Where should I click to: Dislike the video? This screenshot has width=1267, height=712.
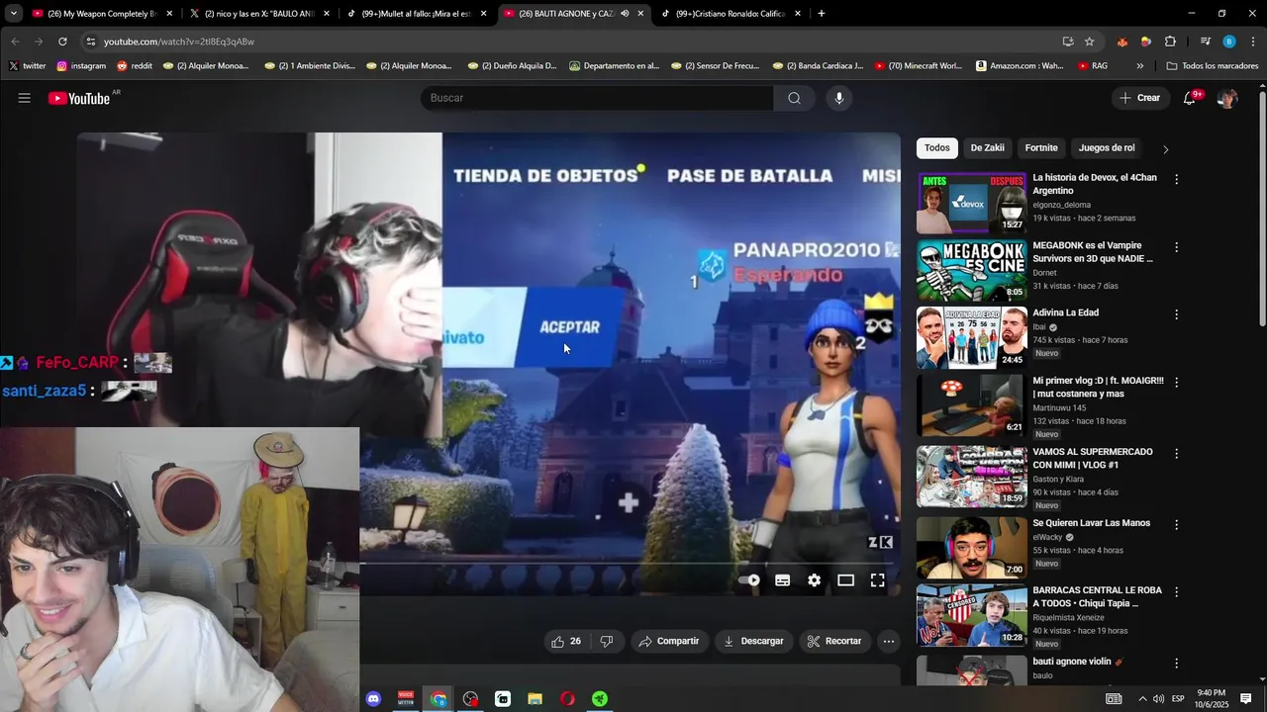point(607,641)
